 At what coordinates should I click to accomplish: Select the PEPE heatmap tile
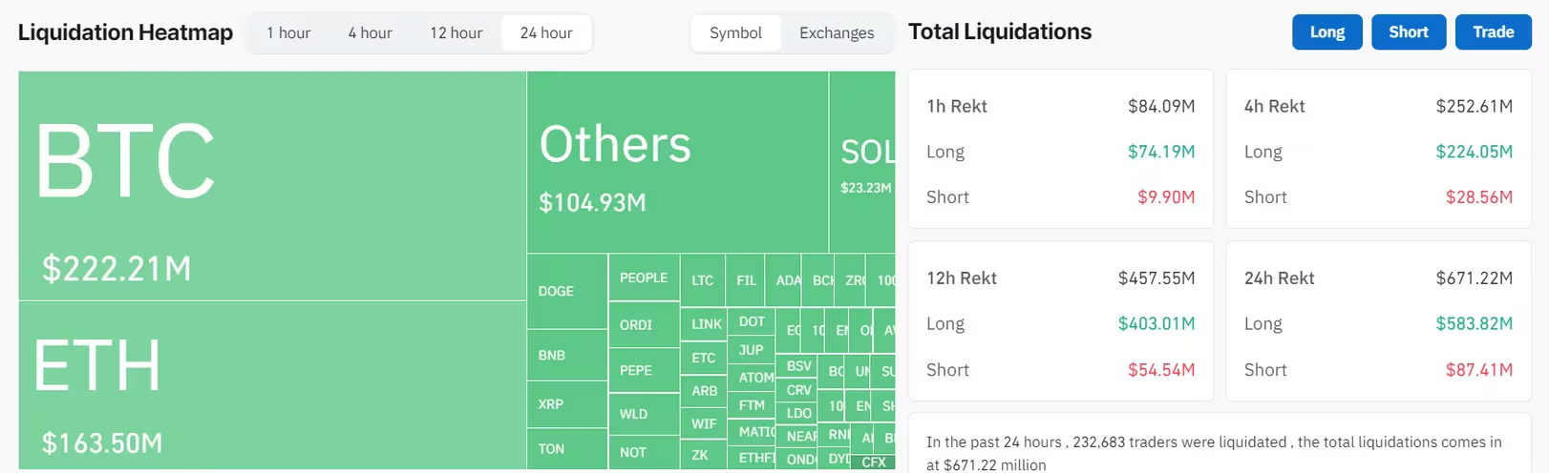644,371
